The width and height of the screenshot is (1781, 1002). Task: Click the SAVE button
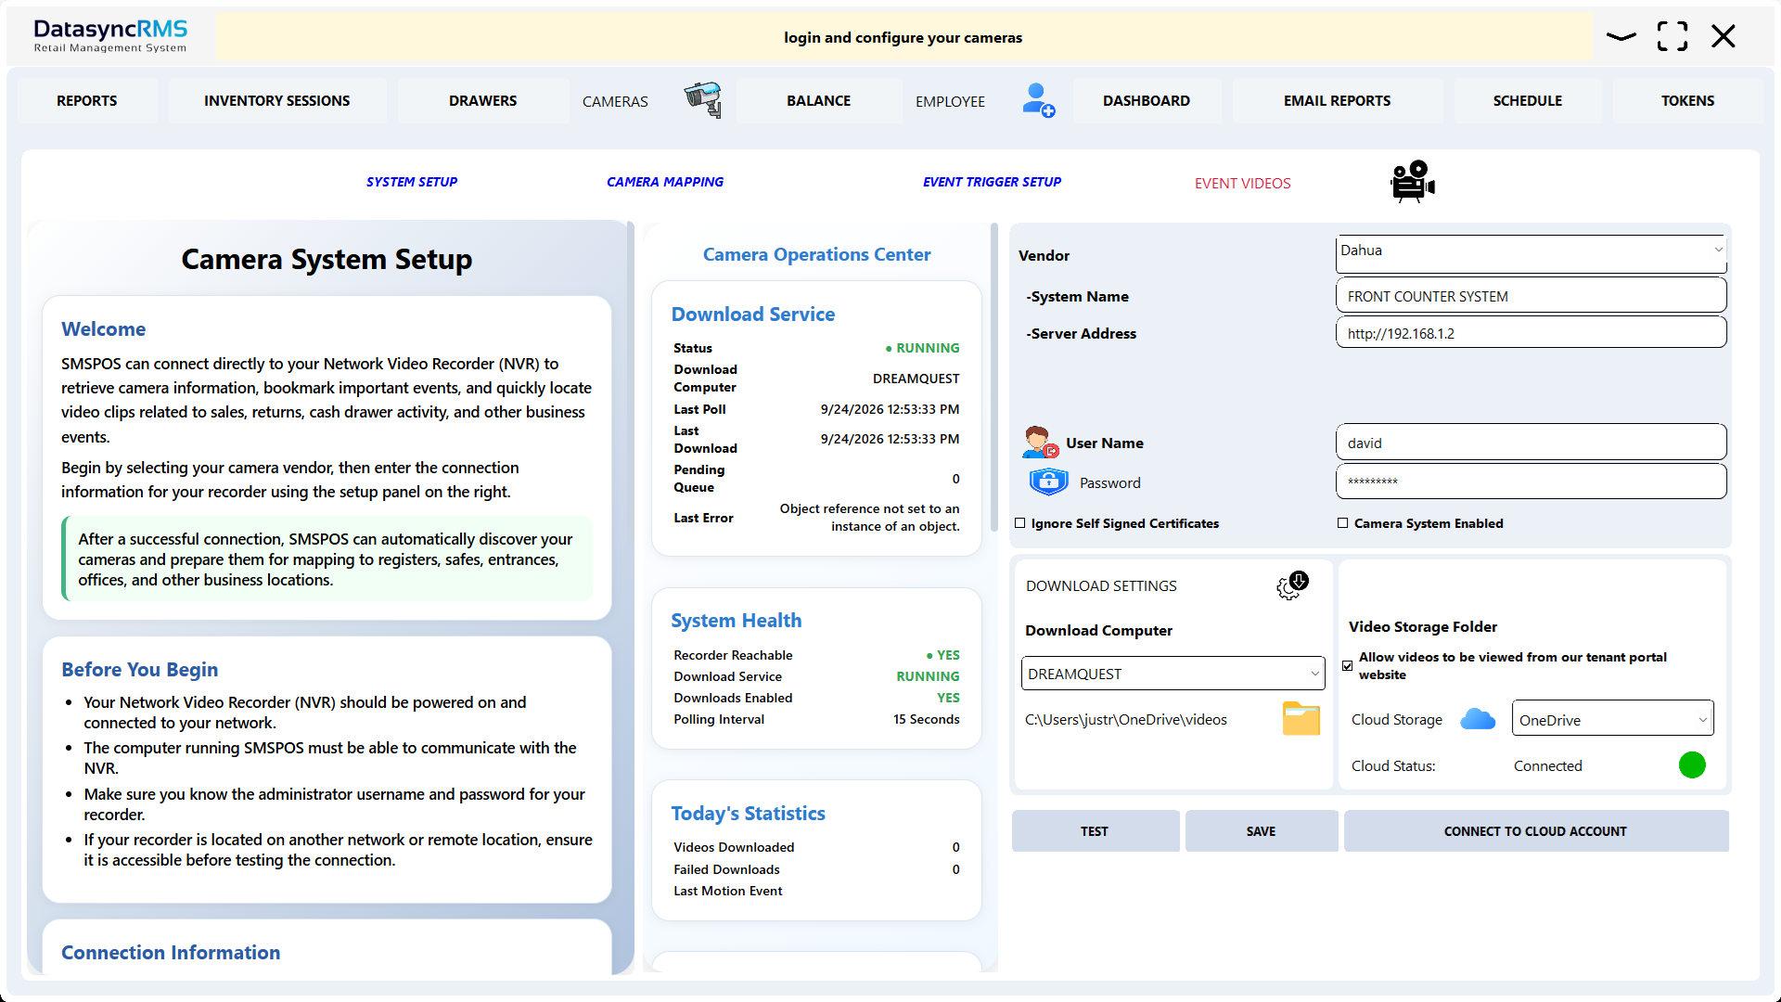coord(1262,831)
